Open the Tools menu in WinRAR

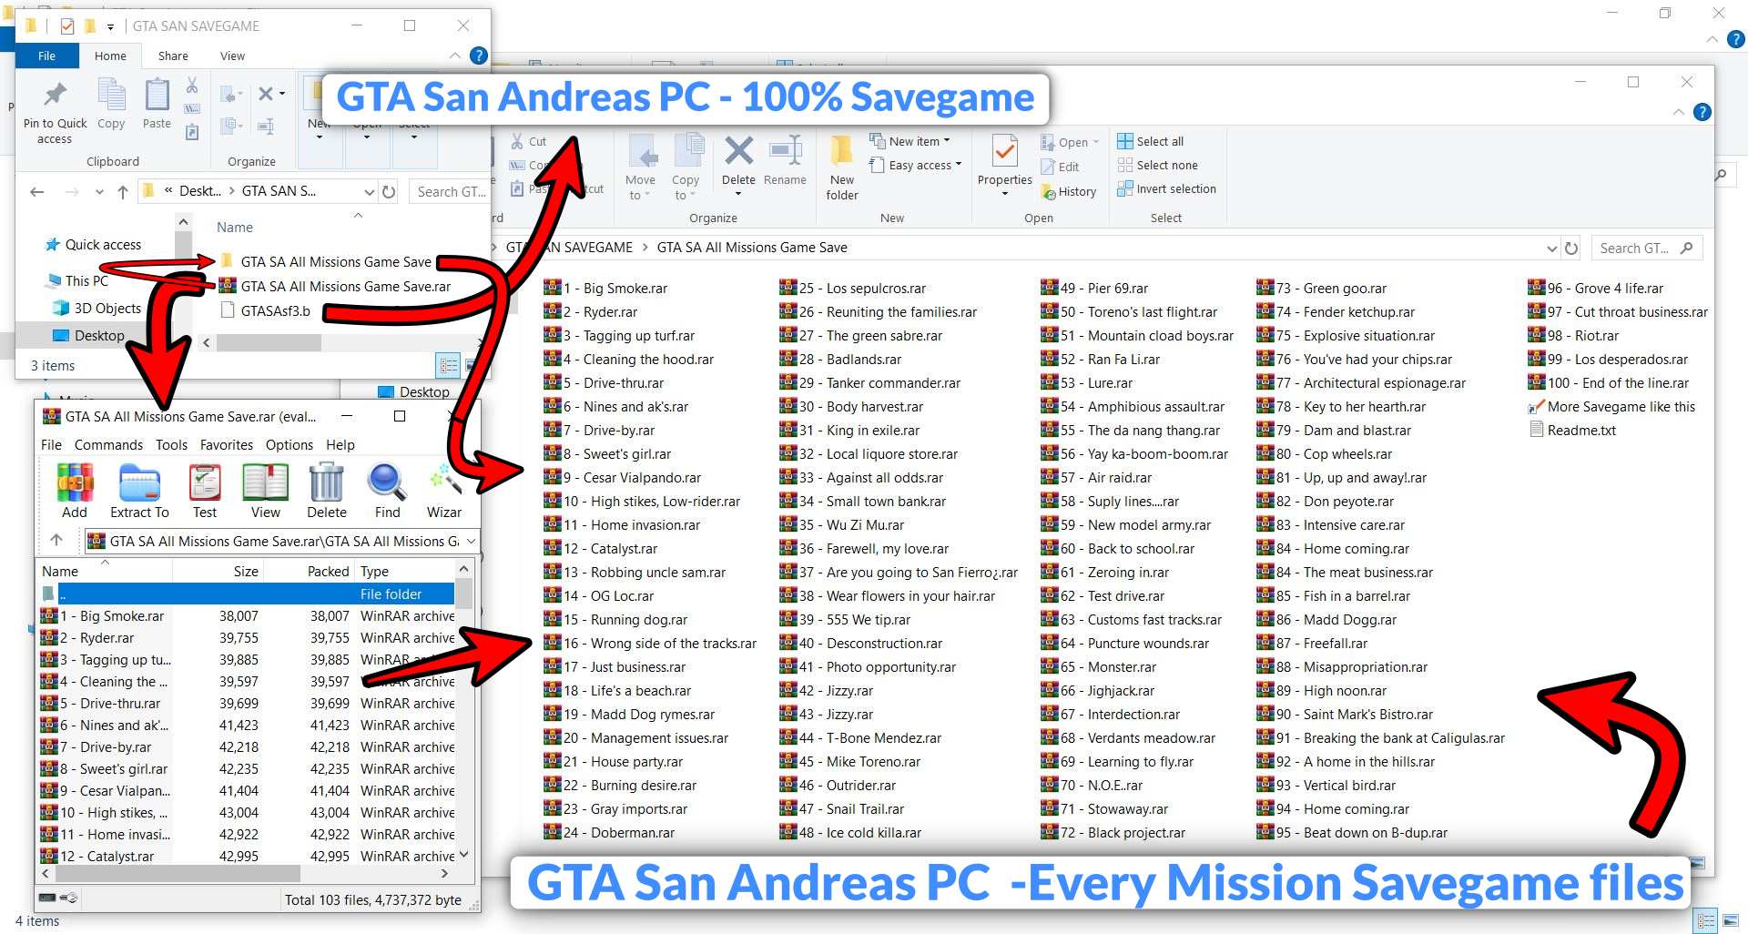(x=171, y=444)
